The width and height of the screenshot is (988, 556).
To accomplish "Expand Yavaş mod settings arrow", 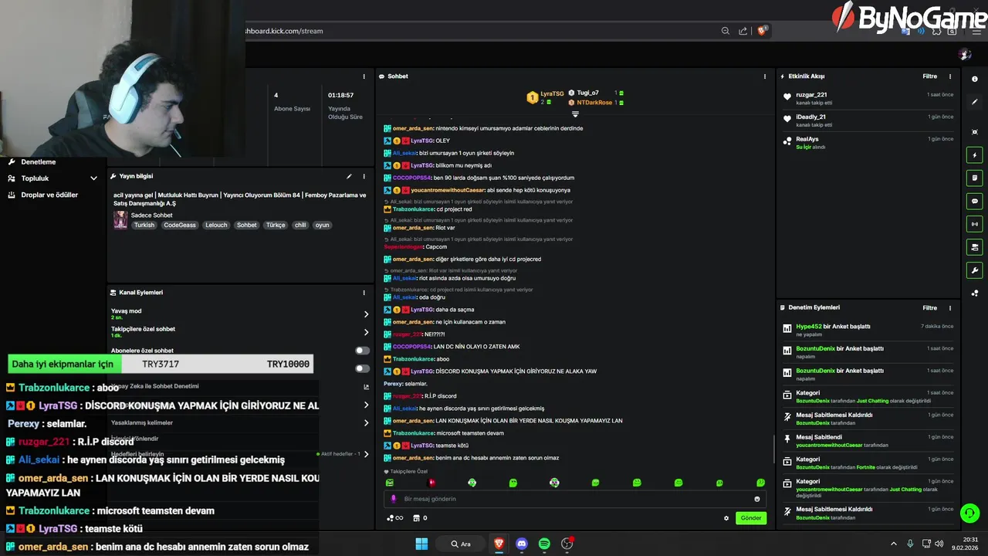I will 366,314.
